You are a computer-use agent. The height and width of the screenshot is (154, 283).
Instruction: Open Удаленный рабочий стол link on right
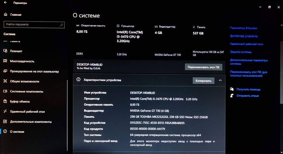click(246, 44)
